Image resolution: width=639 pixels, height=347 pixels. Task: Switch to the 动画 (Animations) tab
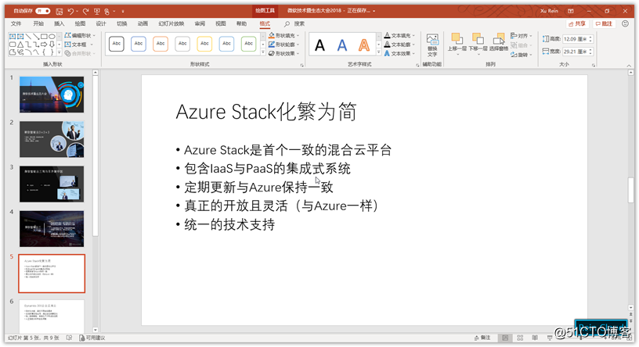pos(143,23)
